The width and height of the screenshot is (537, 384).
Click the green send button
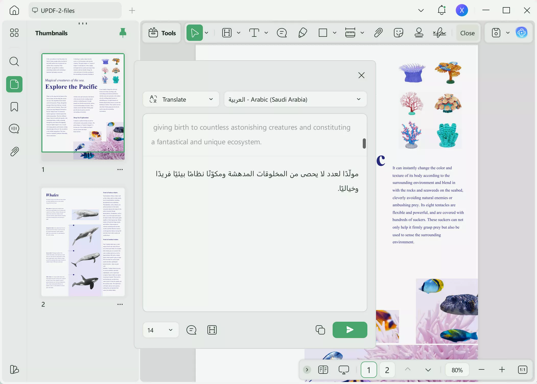coord(350,330)
